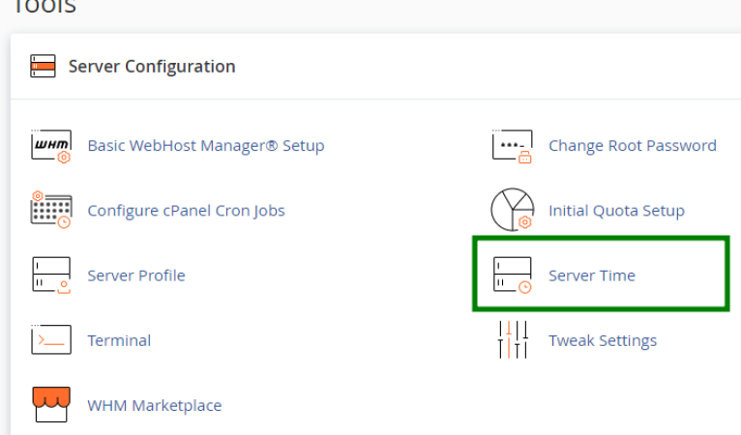
Task: Select the Configure cPanel Cron Jobs icon
Action: (x=51, y=210)
